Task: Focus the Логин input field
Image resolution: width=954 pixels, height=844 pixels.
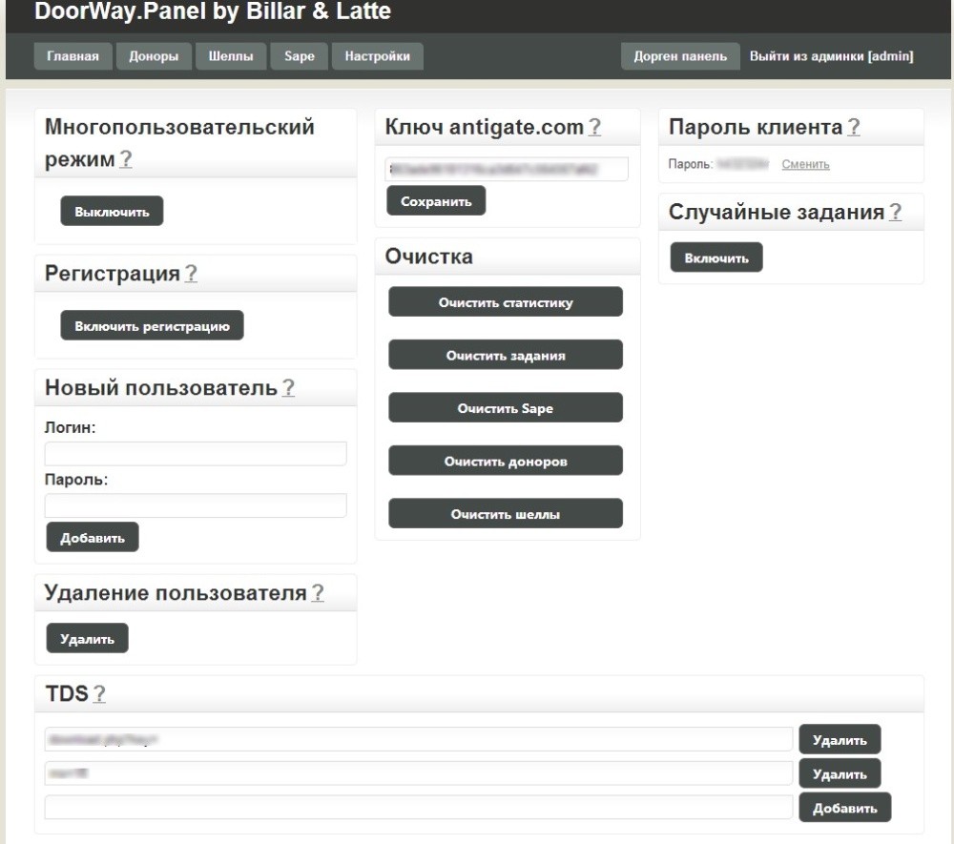Action: [x=196, y=454]
